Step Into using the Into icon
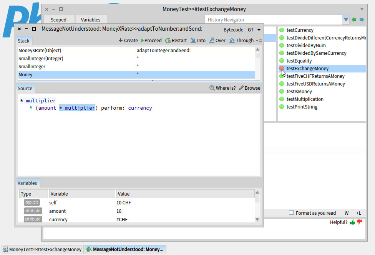This screenshot has height=255, width=375. (193, 40)
